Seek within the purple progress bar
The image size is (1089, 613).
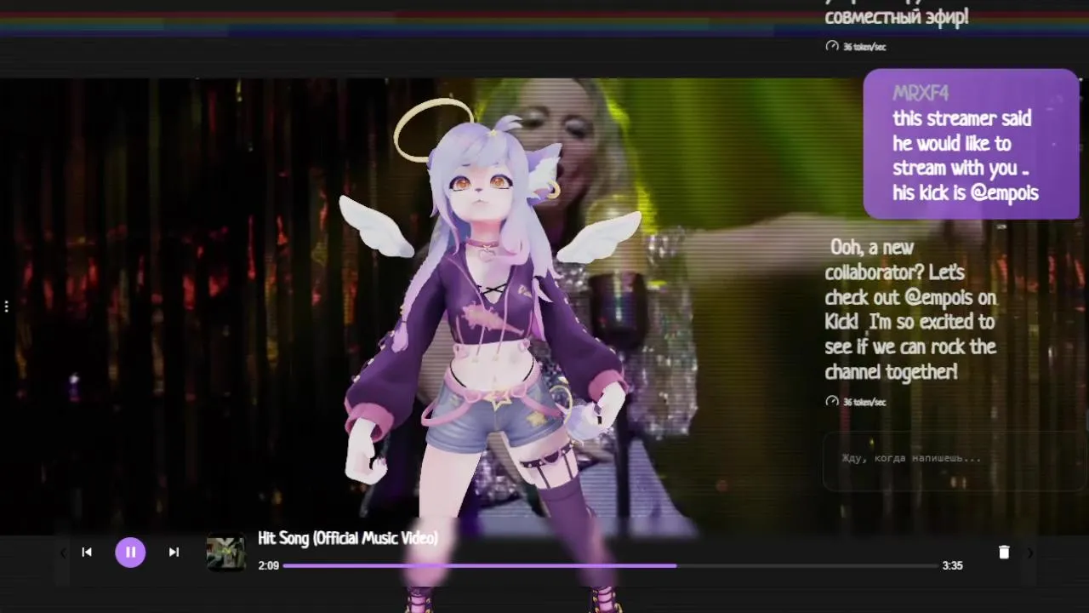611,565
